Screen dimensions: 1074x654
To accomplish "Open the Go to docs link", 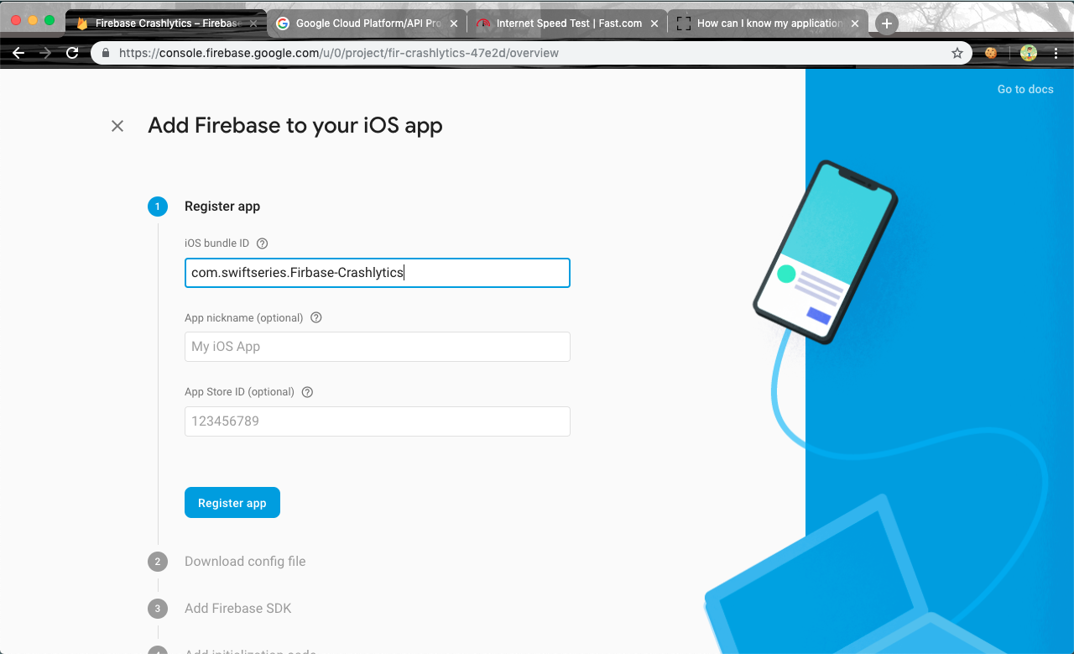I will coord(1024,89).
